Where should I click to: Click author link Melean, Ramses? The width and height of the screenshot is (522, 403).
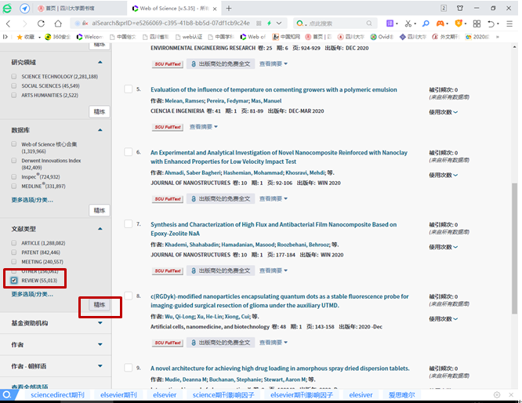(x=184, y=100)
